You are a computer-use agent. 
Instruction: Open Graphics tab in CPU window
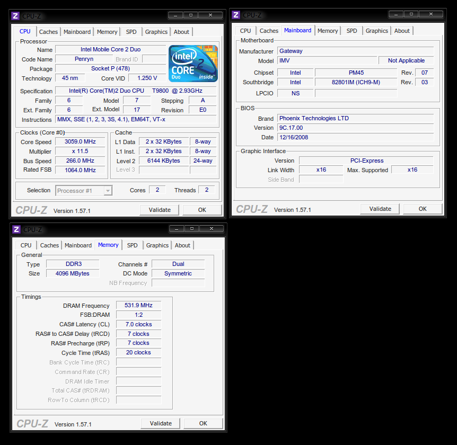click(156, 32)
